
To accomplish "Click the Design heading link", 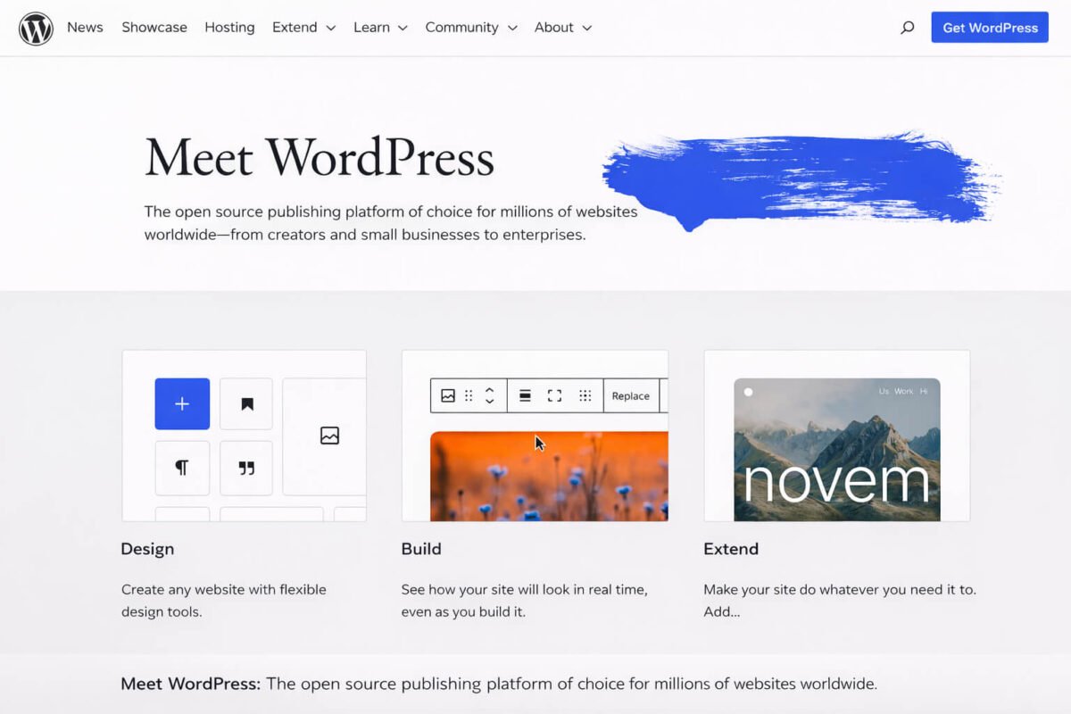I will coord(147,549).
